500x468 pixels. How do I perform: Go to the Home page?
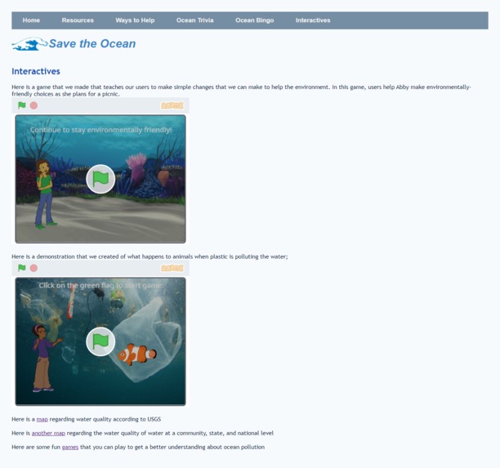(31, 20)
